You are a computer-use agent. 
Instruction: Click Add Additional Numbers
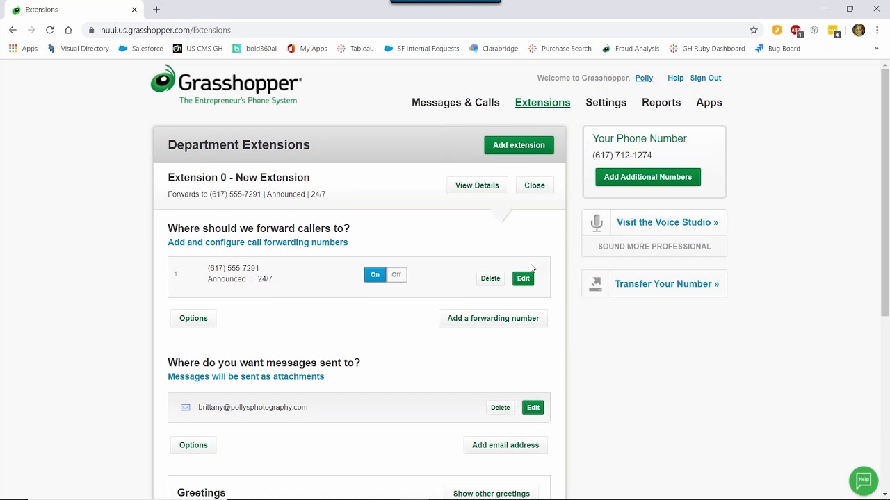click(648, 177)
